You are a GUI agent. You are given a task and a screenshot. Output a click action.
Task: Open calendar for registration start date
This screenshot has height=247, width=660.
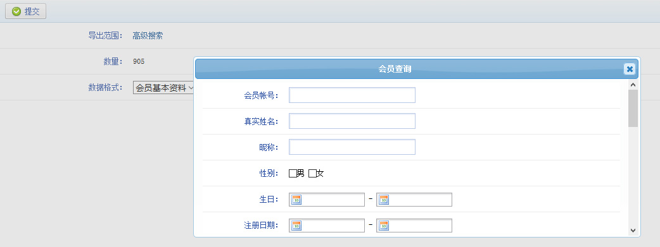pyautogui.click(x=296, y=226)
